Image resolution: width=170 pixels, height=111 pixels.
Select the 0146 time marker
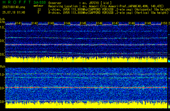(x=99, y=23)
